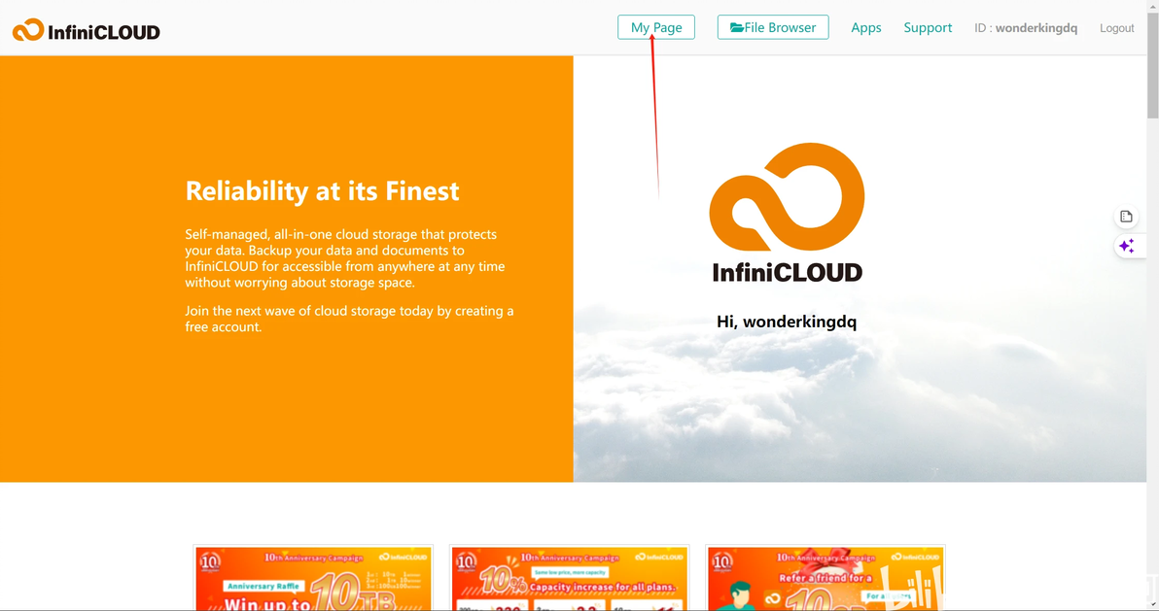Click the 'Join the next wave' paragraph
Viewport: 1159px width, 611px height.
(349, 319)
